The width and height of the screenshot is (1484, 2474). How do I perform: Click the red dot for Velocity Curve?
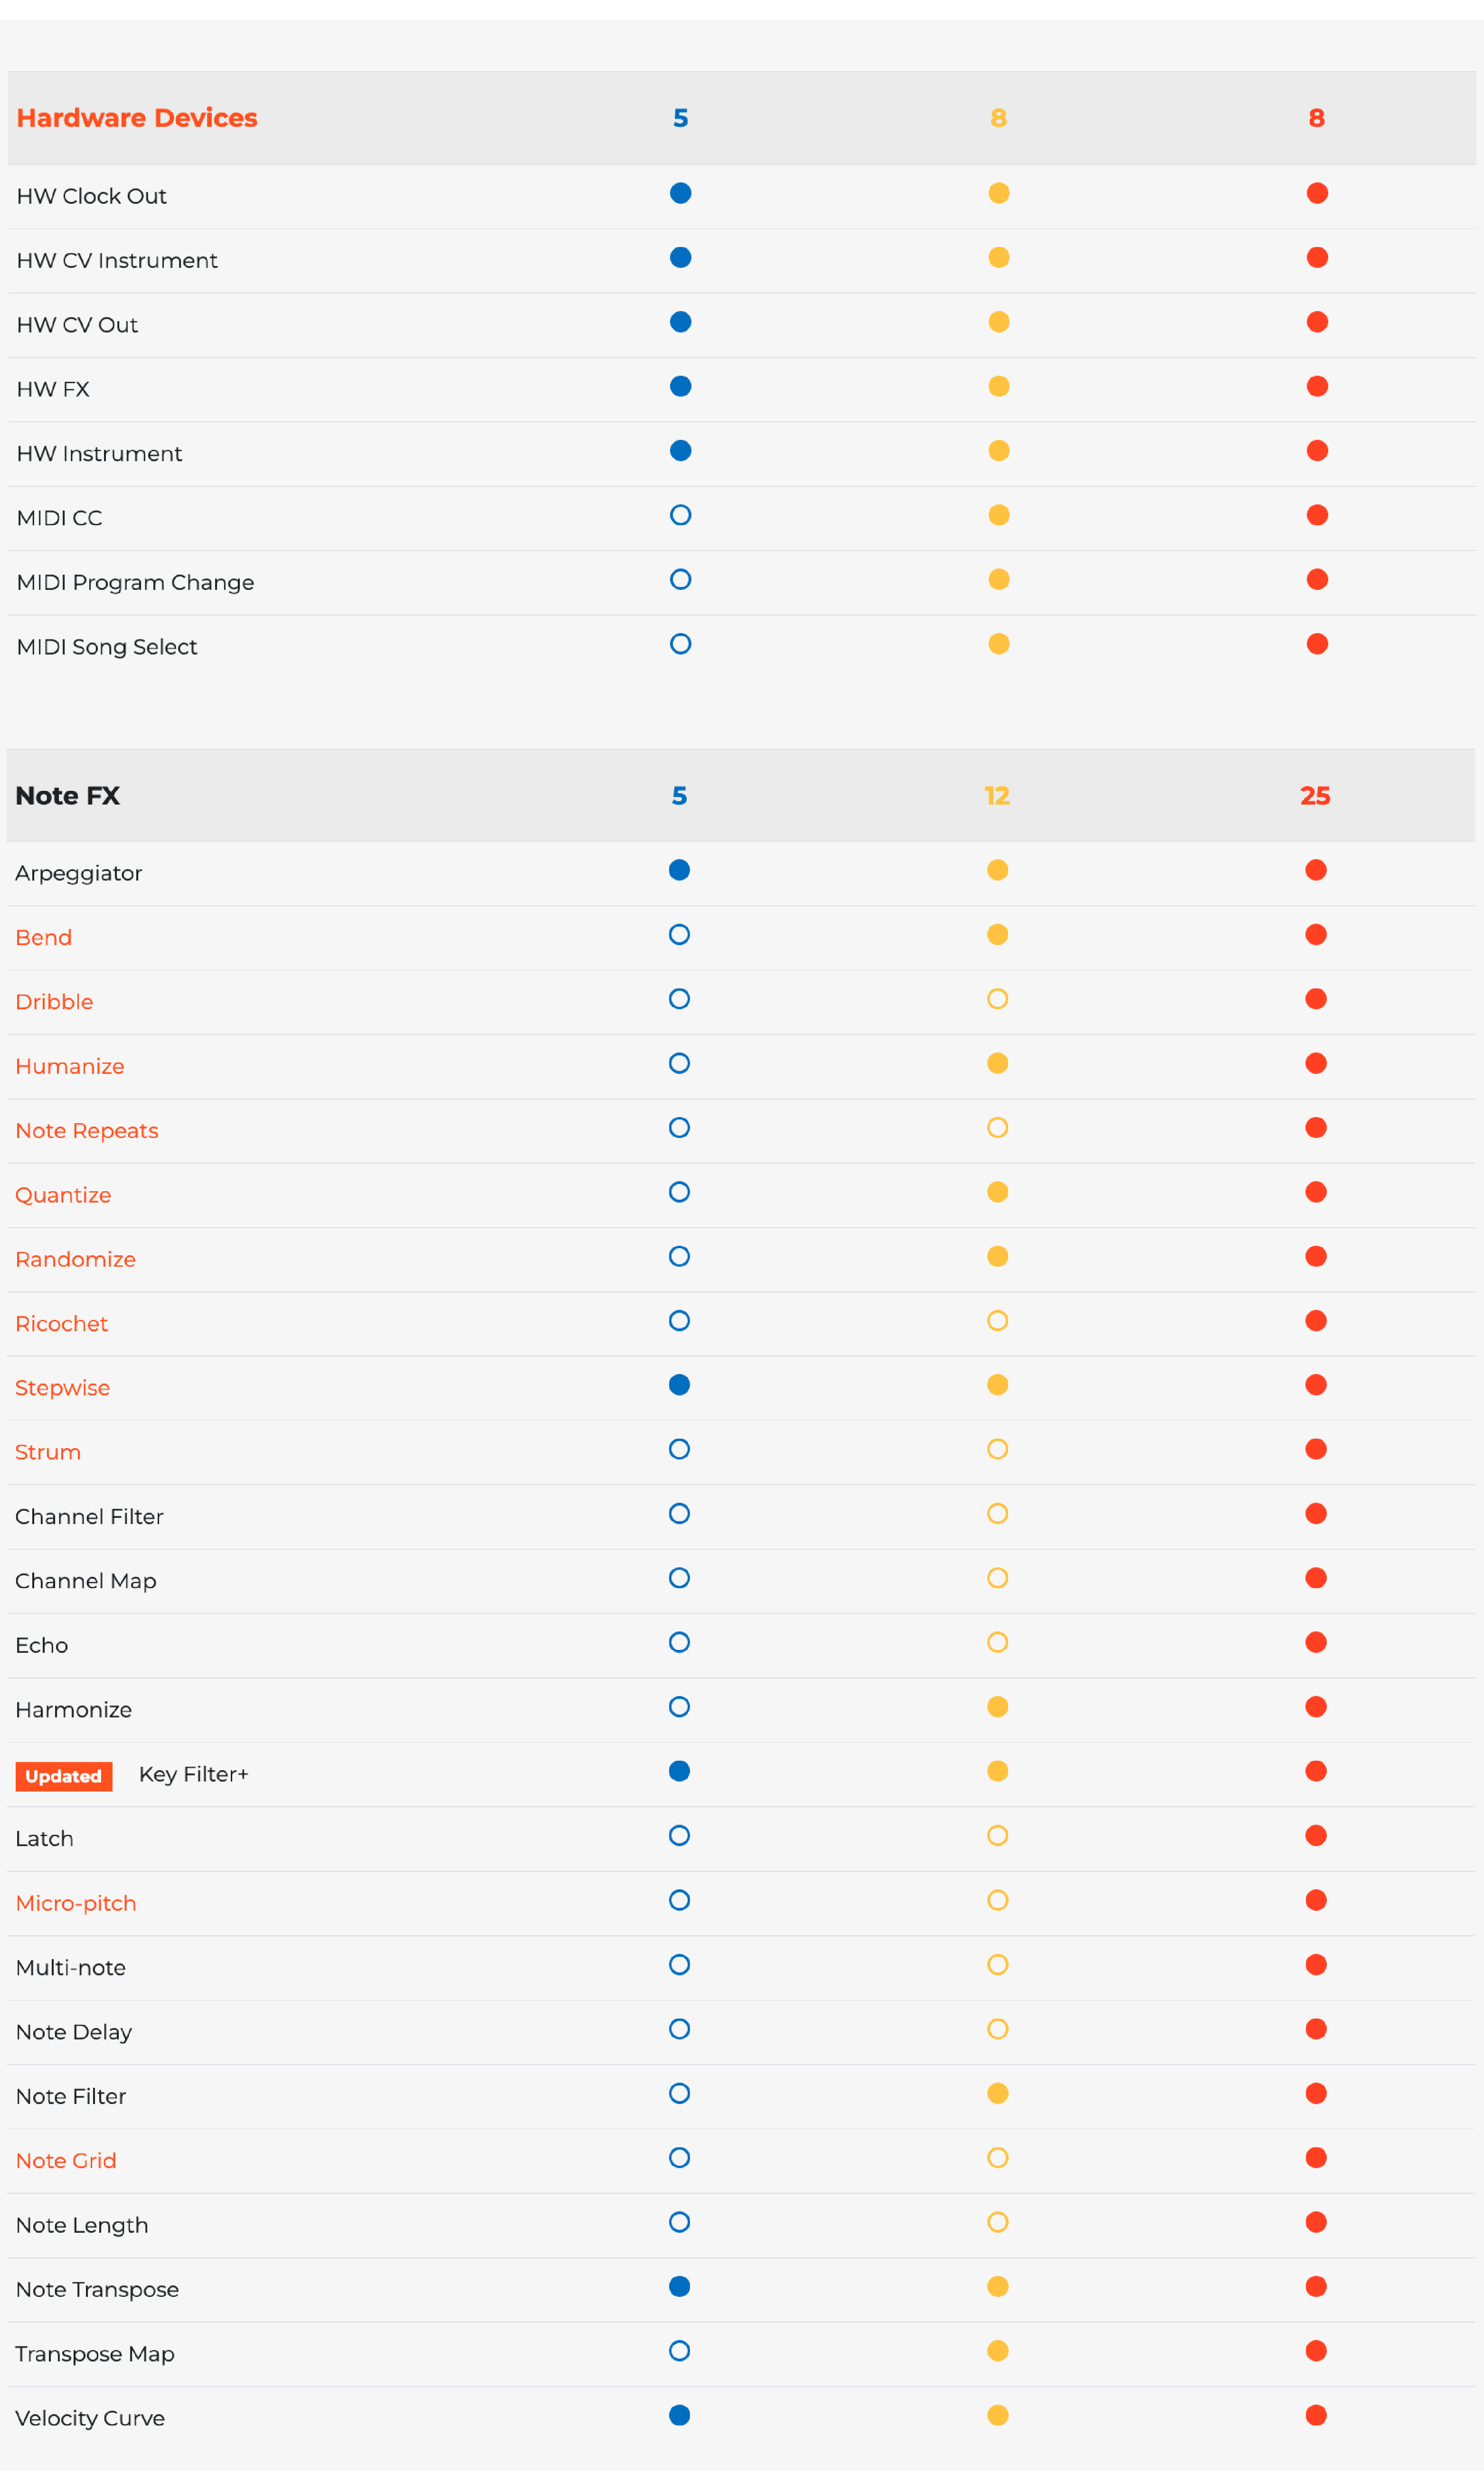(x=1317, y=2416)
